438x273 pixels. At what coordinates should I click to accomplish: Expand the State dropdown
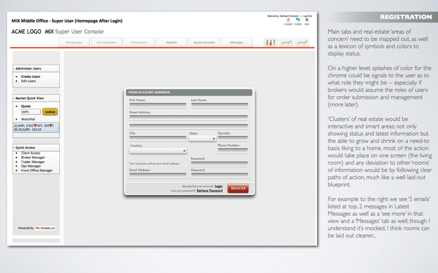(202, 139)
